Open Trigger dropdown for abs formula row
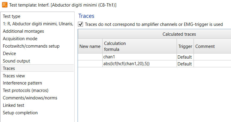This screenshot has height=122, width=231. [x=185, y=64]
